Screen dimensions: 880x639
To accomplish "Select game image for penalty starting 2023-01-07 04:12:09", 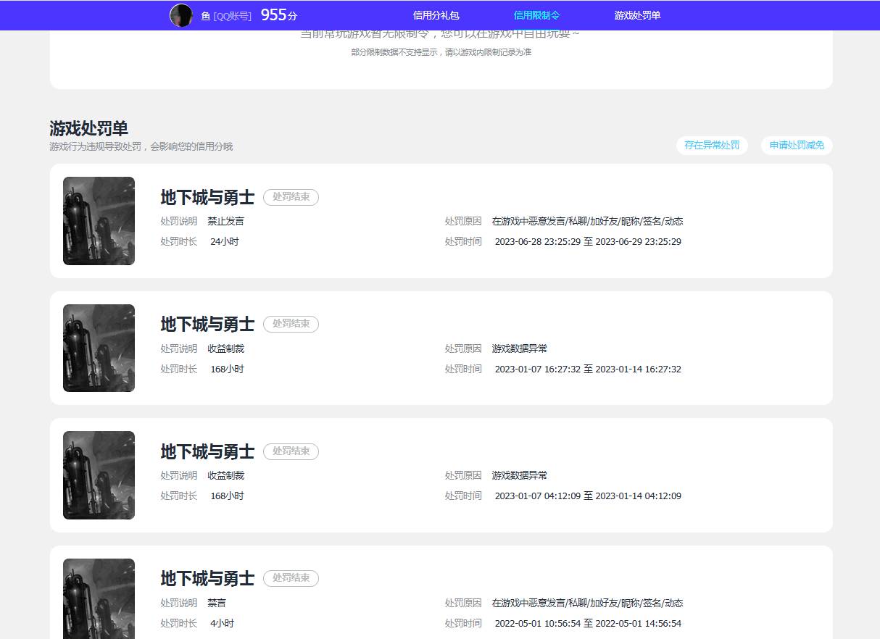I will click(99, 475).
